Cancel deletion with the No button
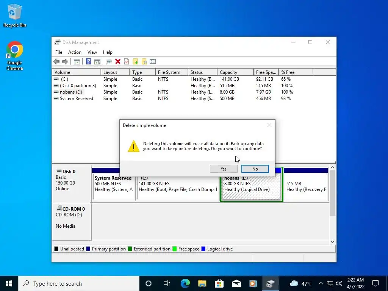 (255, 169)
